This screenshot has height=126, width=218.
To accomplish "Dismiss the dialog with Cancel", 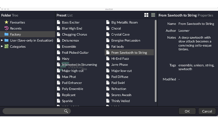I will 207,111.
